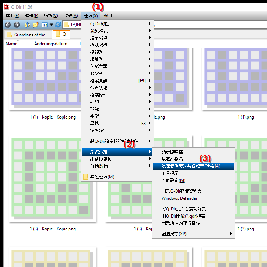
Task: Open the 分頁功能 submenu
Action: 117,88
